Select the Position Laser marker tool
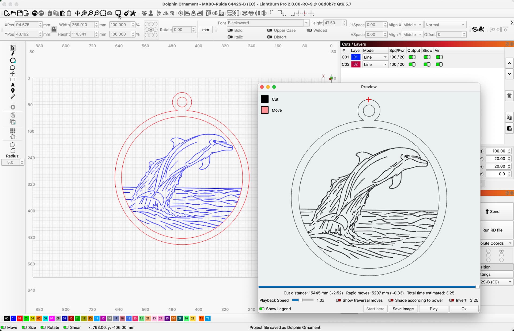Viewport: 514px width, 331px height. tap(13, 91)
